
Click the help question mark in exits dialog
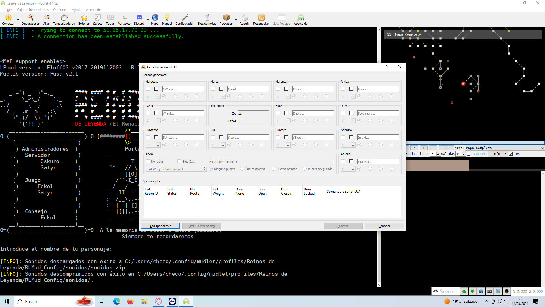(387, 67)
